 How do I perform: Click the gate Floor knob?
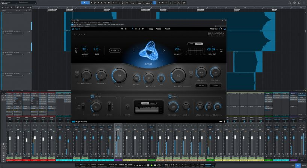(x=186, y=107)
